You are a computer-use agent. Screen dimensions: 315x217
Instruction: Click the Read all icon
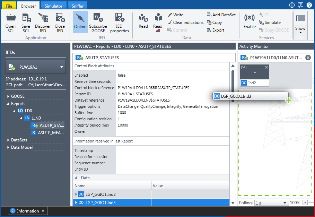(x=158, y=18)
